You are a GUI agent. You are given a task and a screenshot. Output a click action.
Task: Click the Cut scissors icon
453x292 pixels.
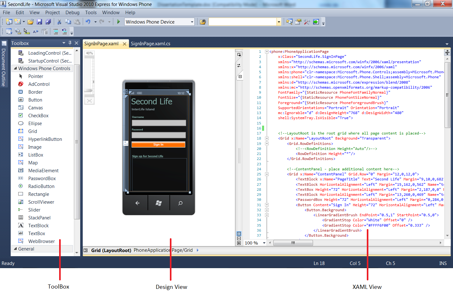59,22
